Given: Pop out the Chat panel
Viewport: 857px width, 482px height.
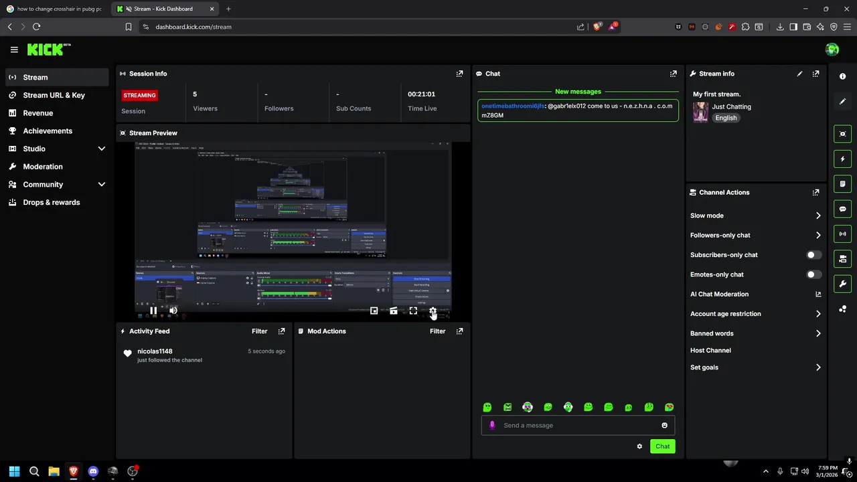Looking at the screenshot, I should (x=674, y=74).
